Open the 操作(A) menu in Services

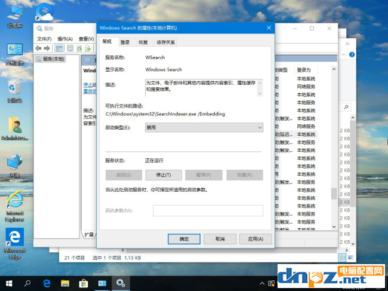click(65, 39)
